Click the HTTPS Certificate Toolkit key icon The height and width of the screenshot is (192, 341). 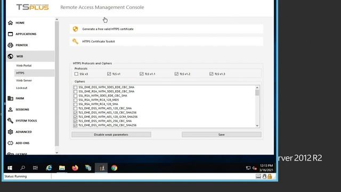tap(75, 42)
